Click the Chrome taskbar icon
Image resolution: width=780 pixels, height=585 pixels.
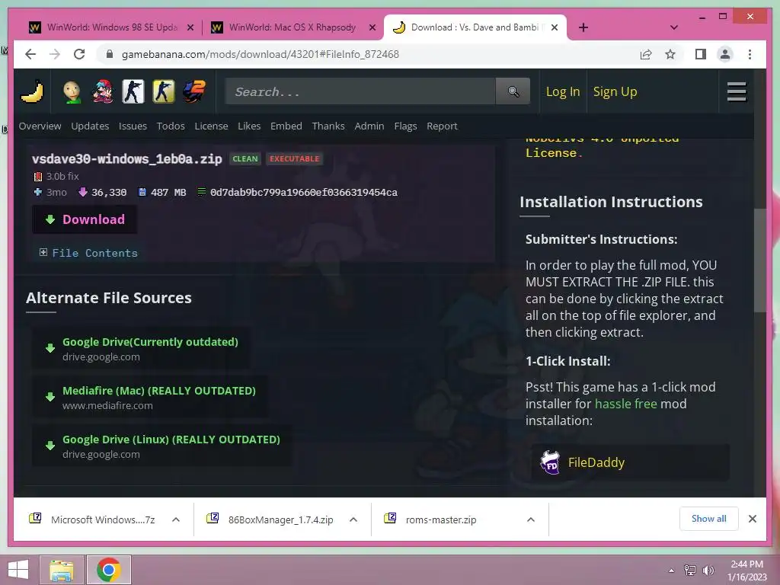[x=108, y=570]
